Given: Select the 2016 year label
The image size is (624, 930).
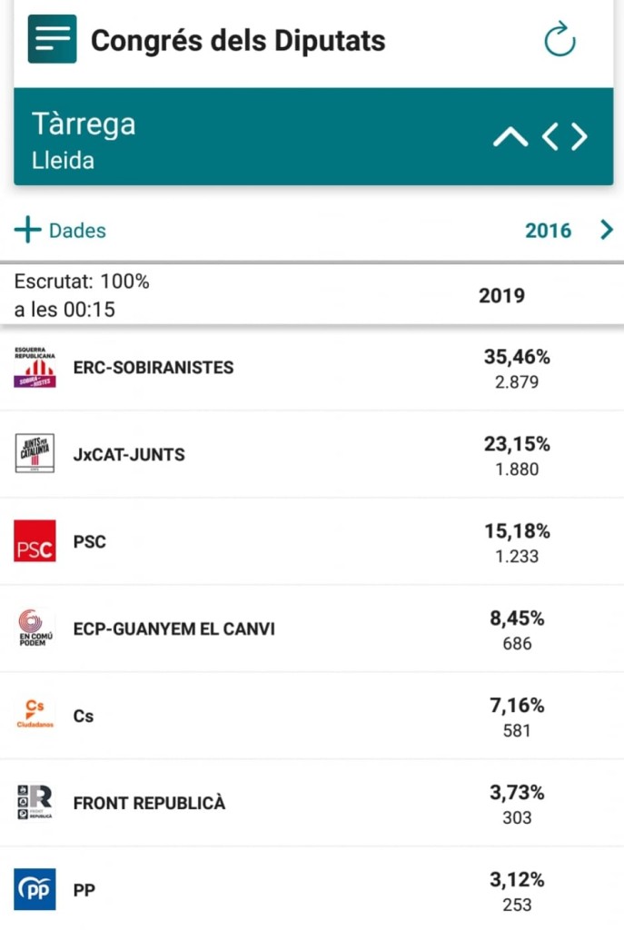Looking at the screenshot, I should (x=549, y=231).
